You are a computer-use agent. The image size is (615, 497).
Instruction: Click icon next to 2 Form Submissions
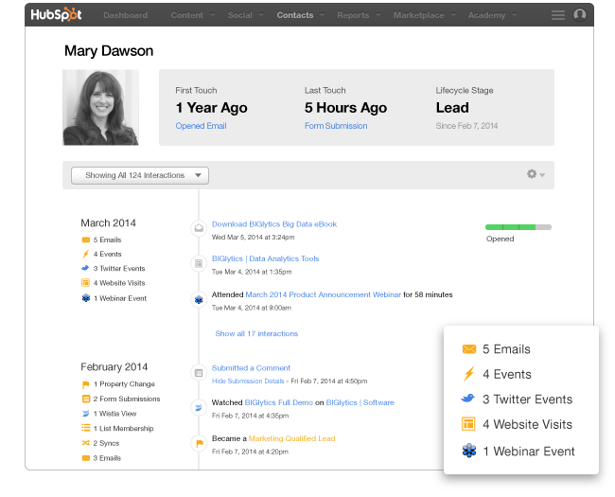(86, 399)
